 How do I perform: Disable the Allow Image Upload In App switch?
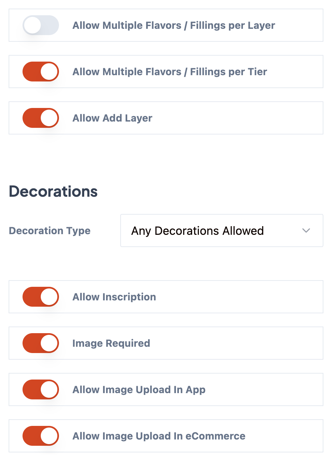pos(41,389)
